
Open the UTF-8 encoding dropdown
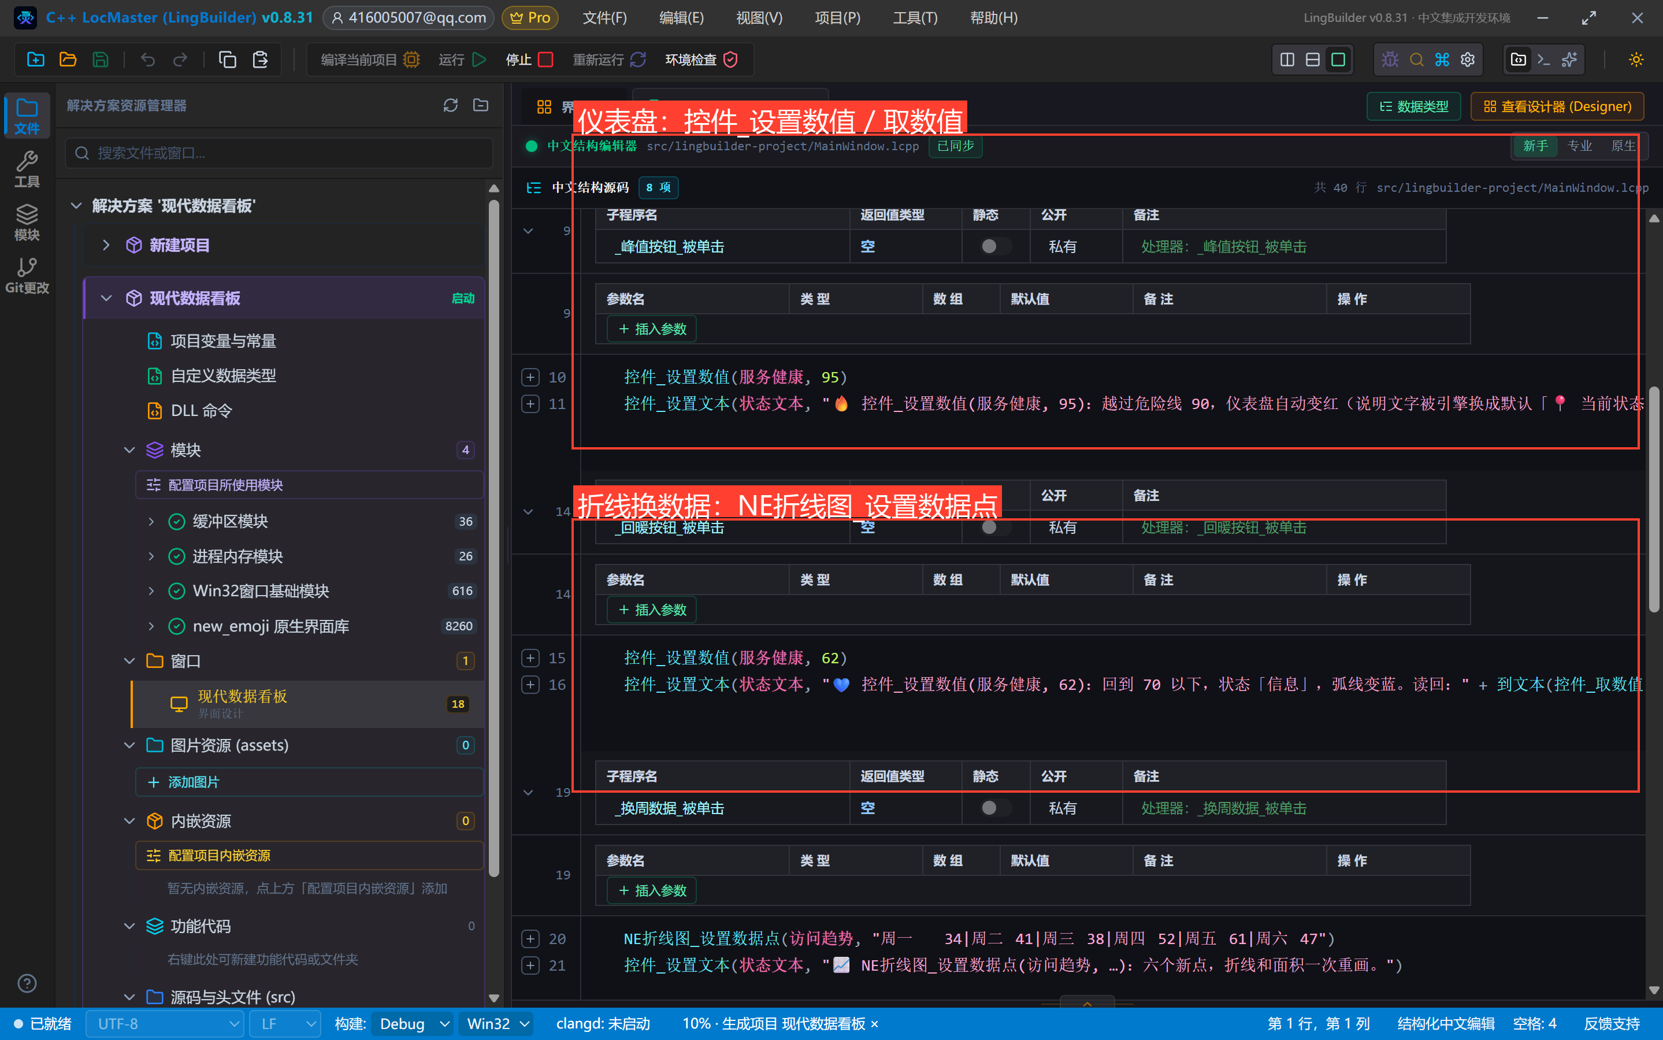pyautogui.click(x=165, y=1023)
